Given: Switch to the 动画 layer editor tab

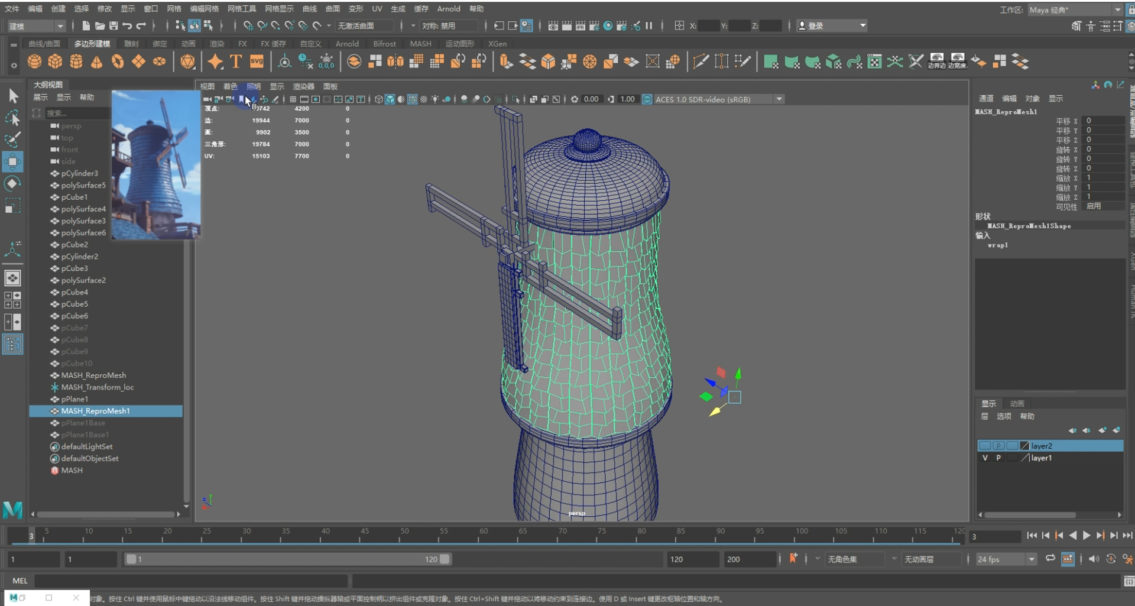Looking at the screenshot, I should [1017, 404].
